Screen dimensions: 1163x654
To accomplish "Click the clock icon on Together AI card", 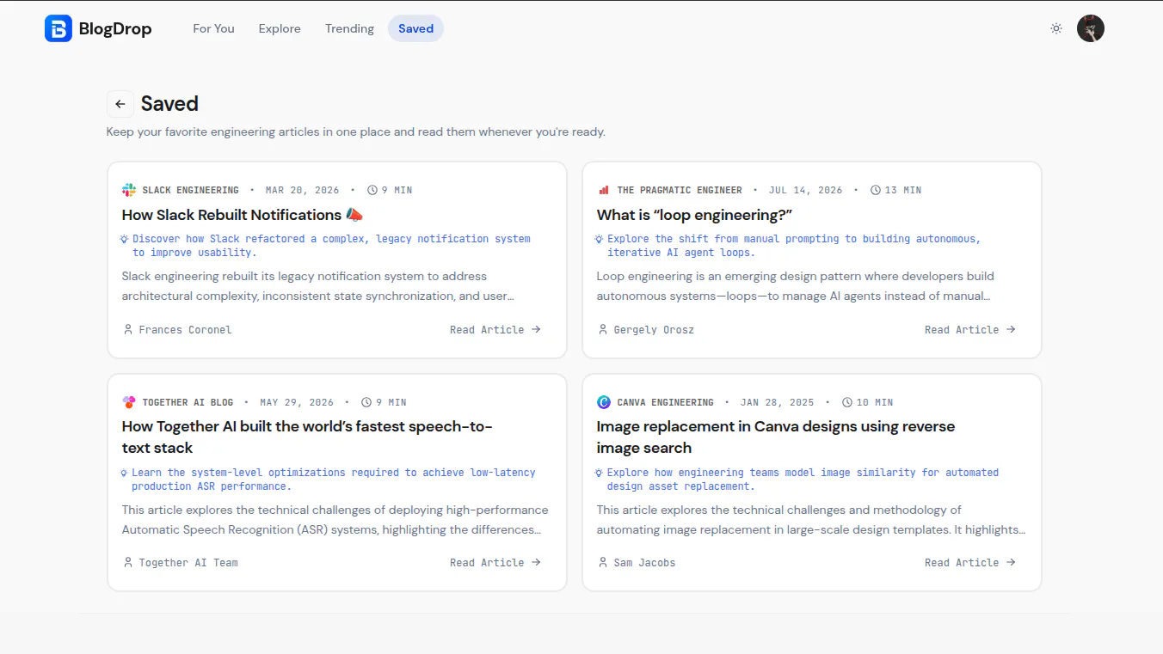I will tap(366, 402).
